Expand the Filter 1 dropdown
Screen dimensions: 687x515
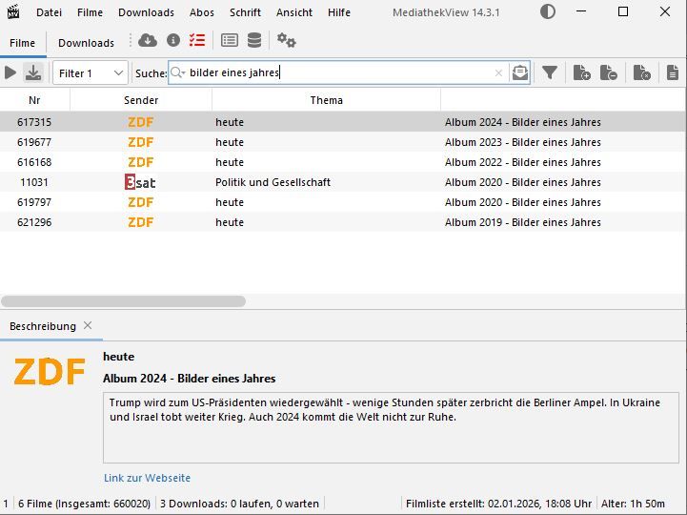tap(118, 72)
